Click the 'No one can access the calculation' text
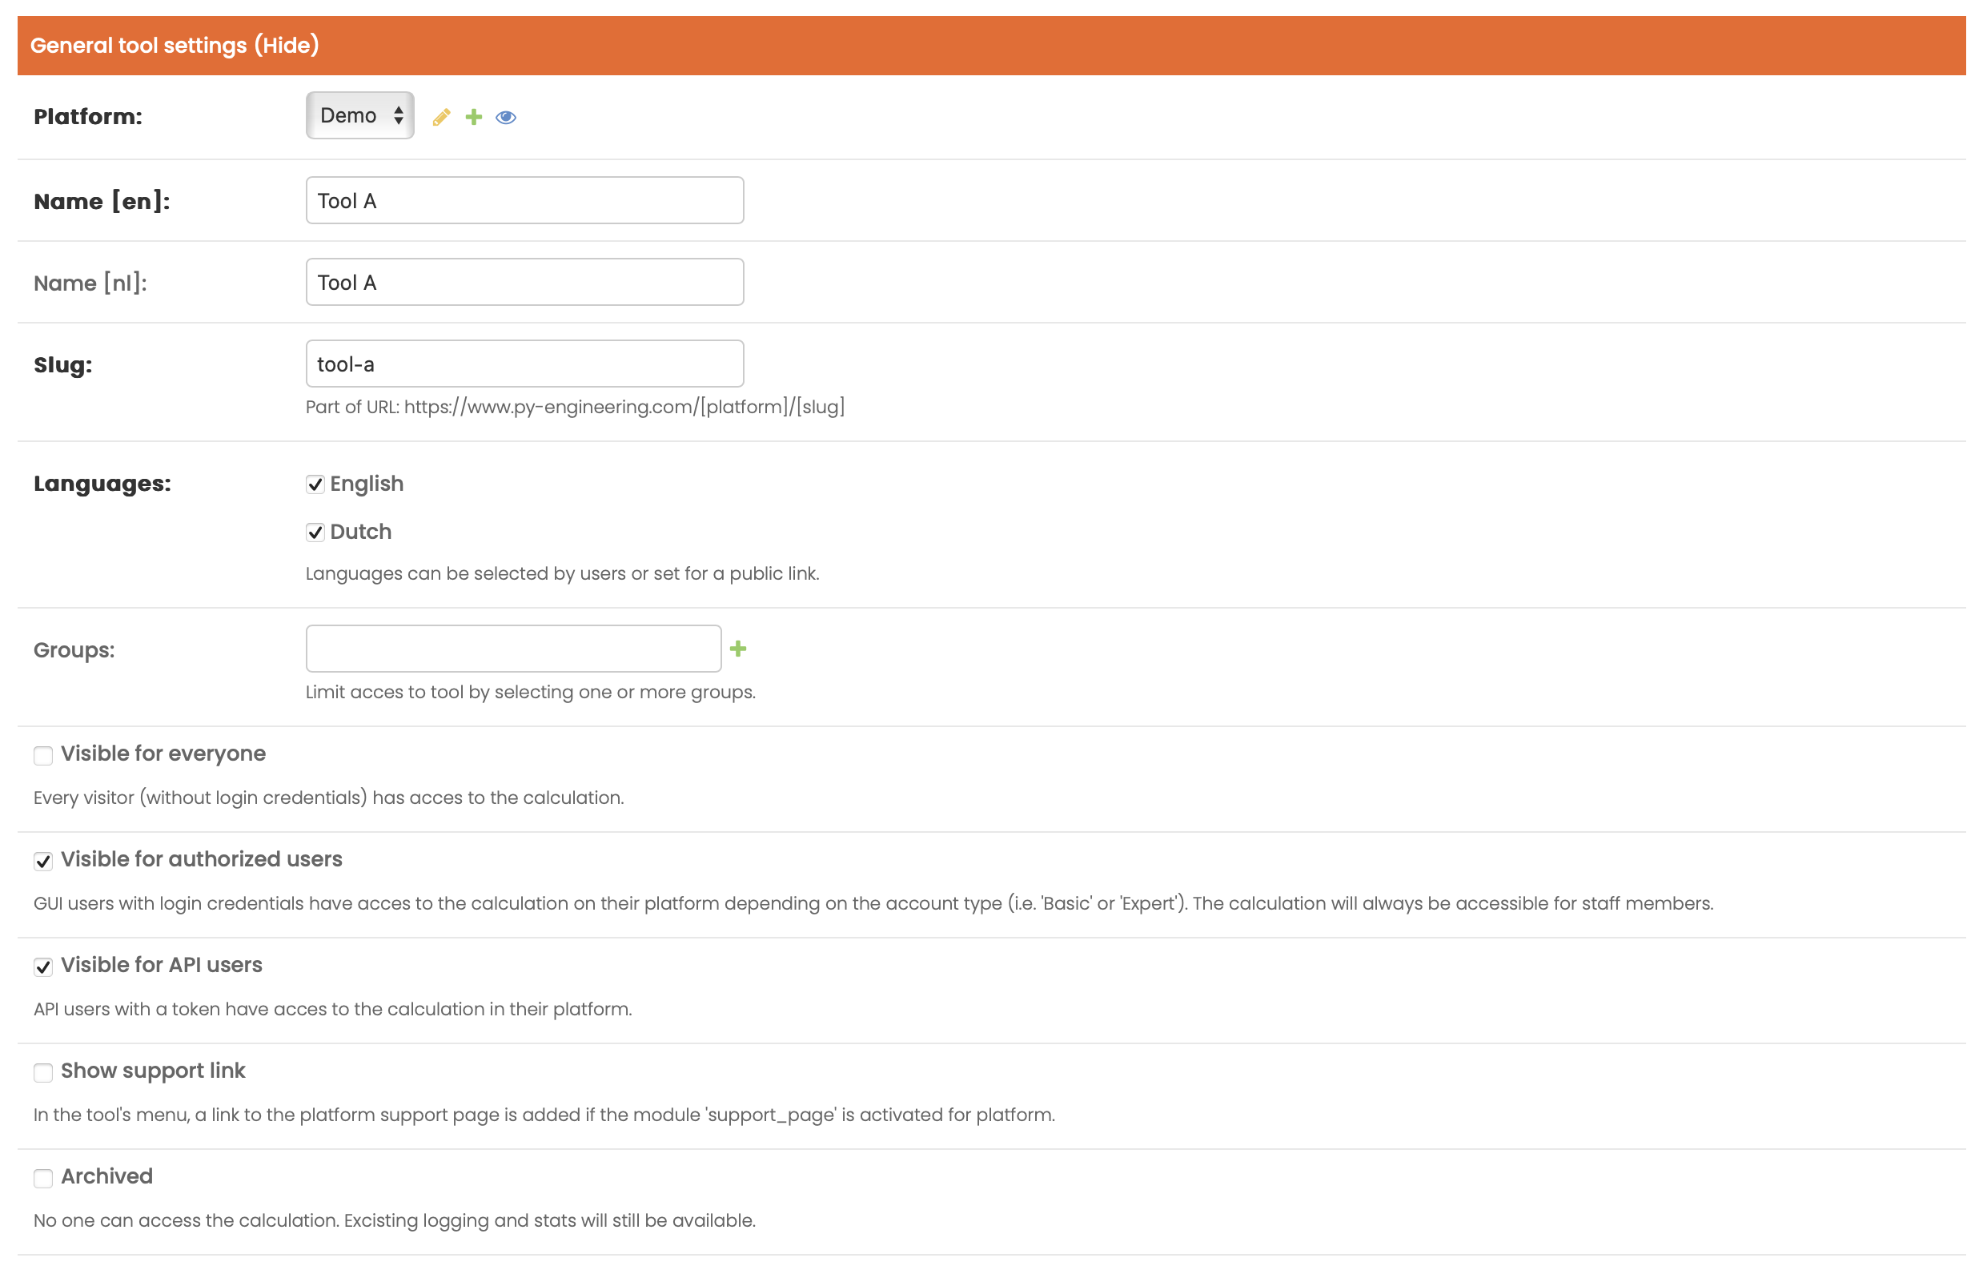 395,1220
